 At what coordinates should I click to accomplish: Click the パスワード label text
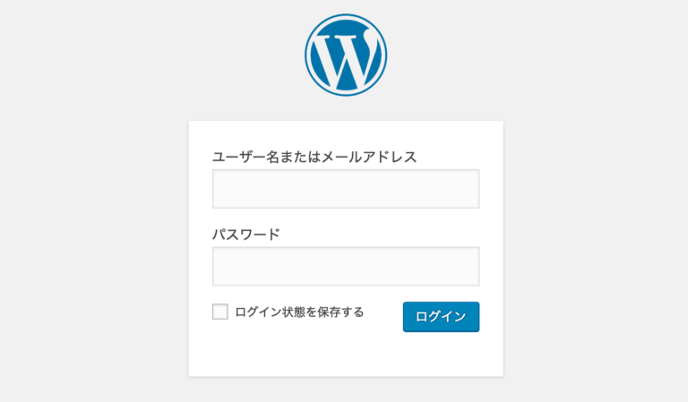[245, 235]
